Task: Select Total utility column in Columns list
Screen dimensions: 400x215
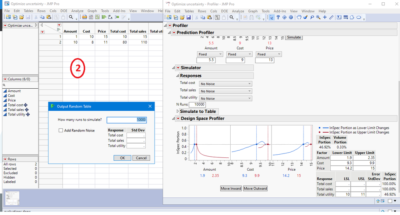Action: (x=16, y=114)
